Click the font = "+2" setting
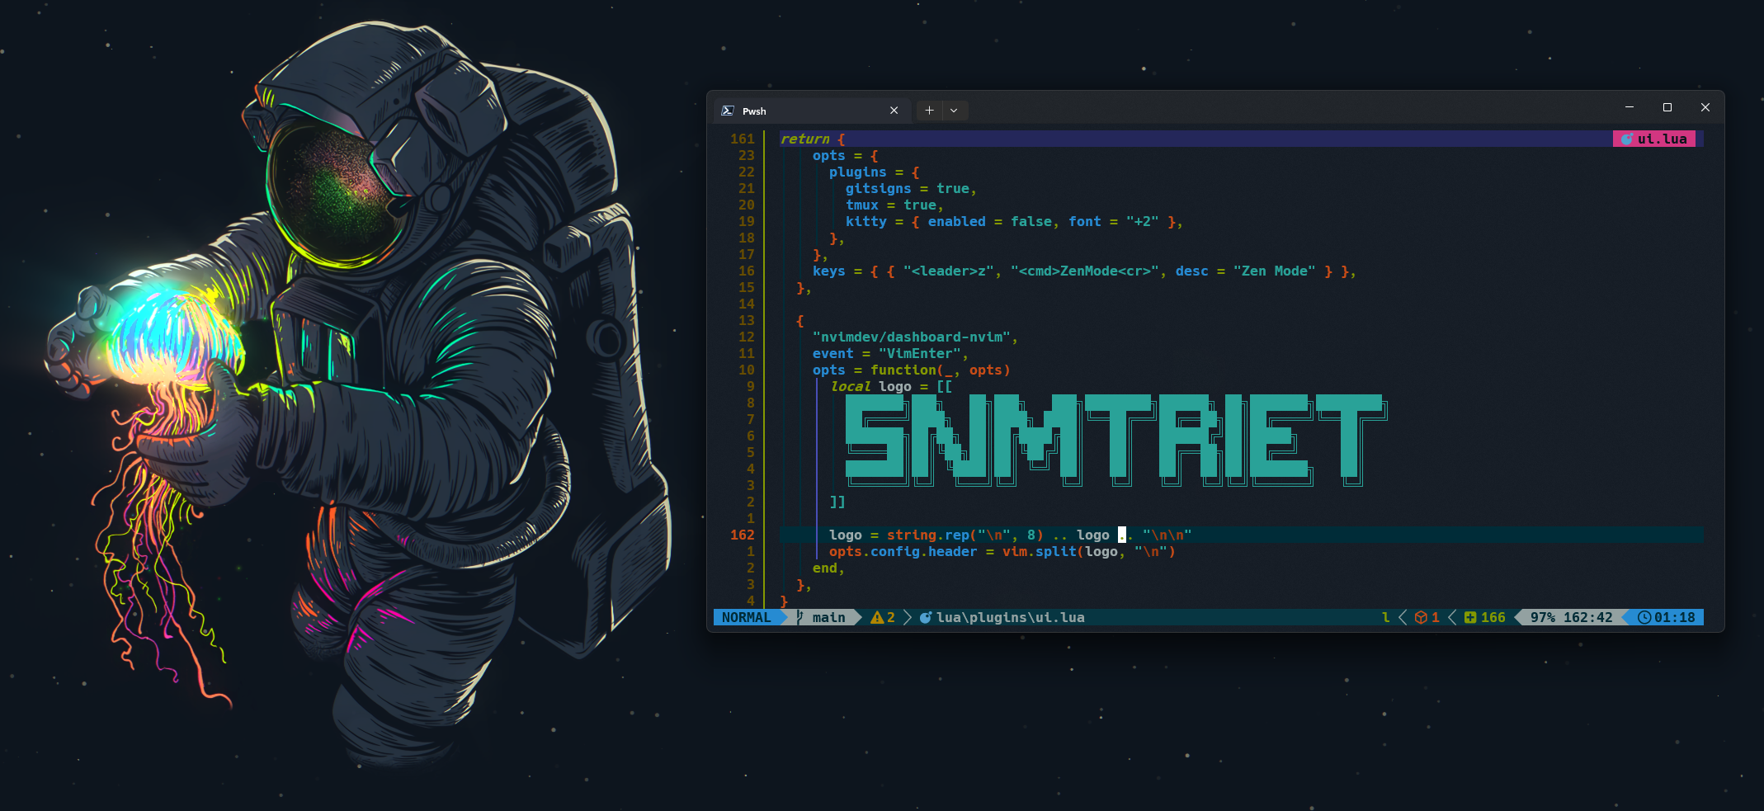Viewport: 1764px width, 811px height. [1114, 221]
